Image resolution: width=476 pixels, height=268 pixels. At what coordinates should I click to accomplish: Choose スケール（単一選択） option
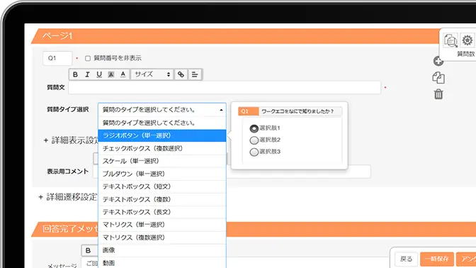(162, 161)
